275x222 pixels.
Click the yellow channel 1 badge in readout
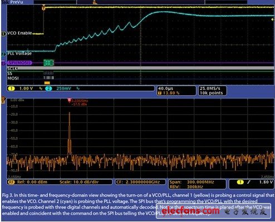[12, 88]
